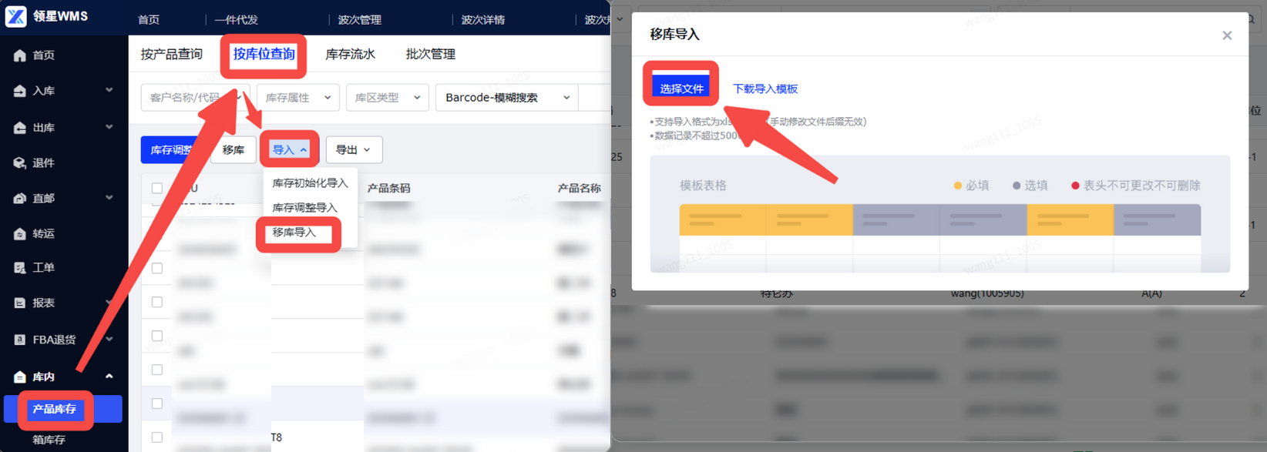Click the 领星WMS logo icon
The image size is (1267, 452).
pos(15,16)
